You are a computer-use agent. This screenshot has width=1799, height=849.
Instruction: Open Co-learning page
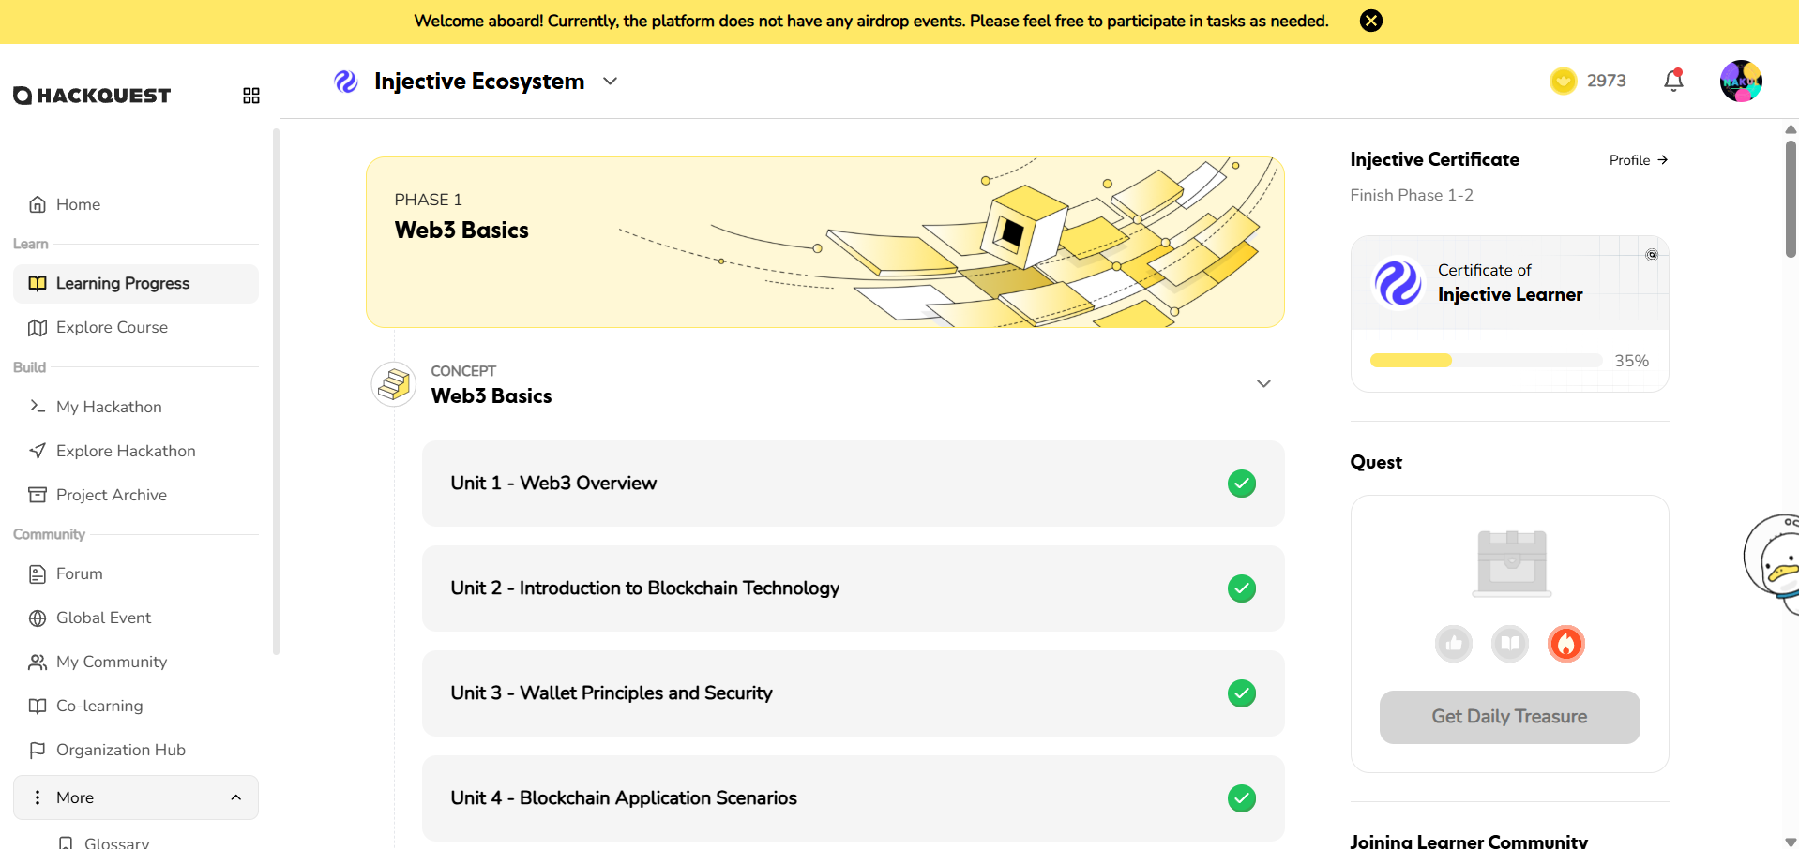tap(136, 706)
